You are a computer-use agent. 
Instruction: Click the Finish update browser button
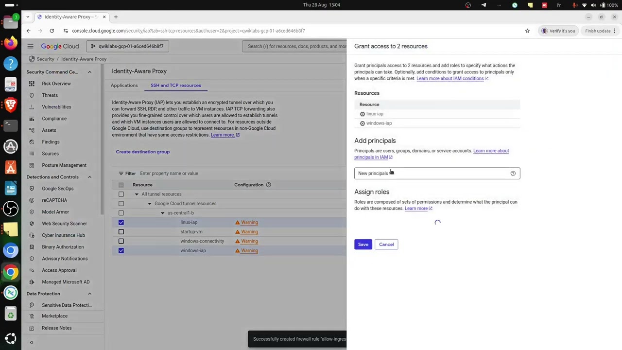601,31
